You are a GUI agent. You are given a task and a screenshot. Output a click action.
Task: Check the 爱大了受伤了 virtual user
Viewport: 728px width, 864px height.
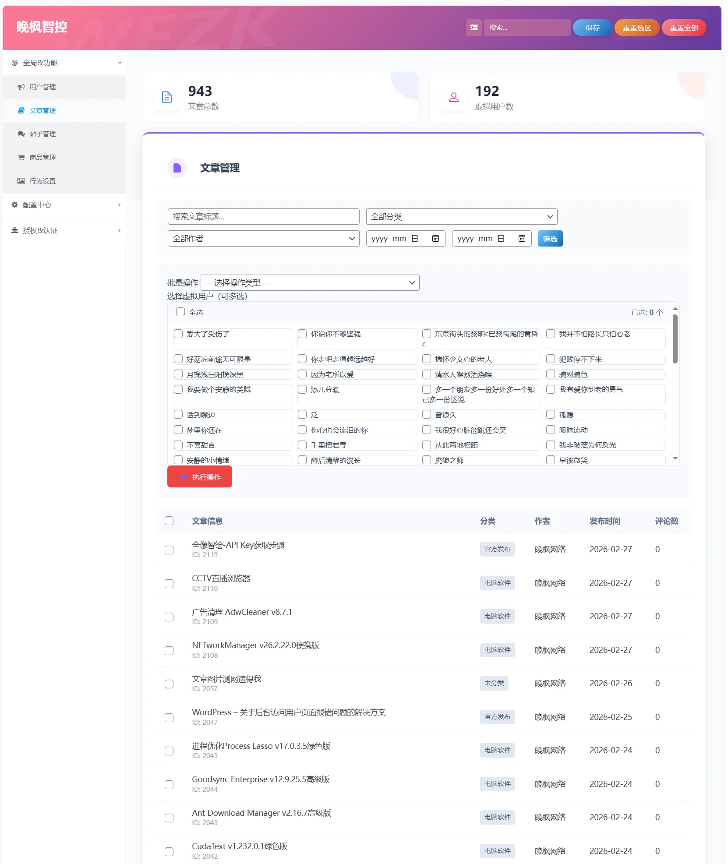178,334
